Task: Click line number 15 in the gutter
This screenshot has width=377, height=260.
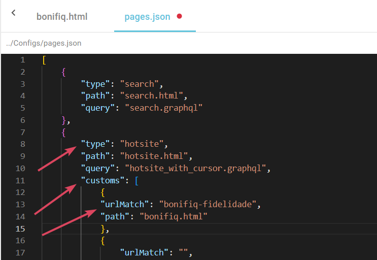Action: pos(20,229)
